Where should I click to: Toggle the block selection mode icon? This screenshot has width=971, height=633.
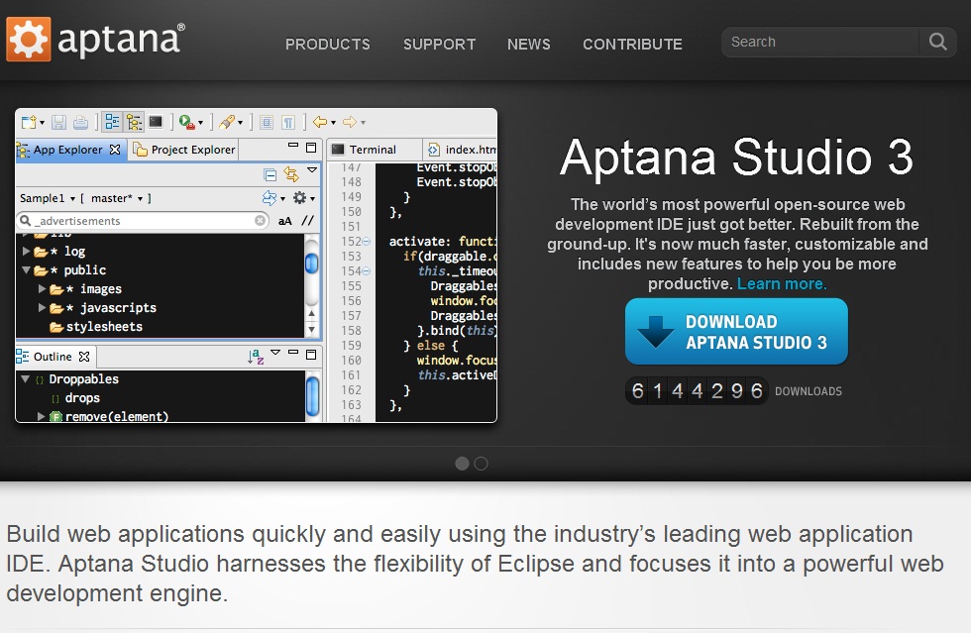(x=267, y=122)
